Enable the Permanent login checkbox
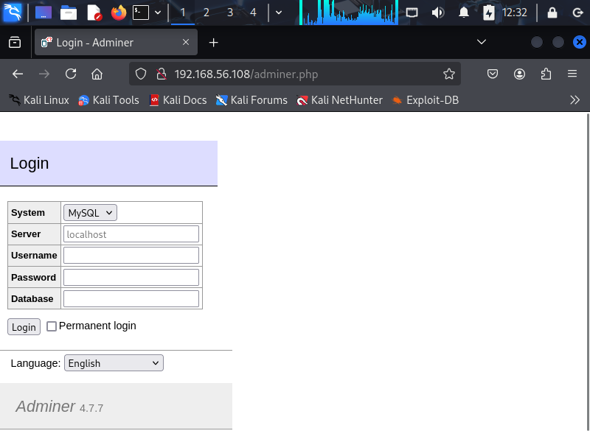 click(x=52, y=326)
